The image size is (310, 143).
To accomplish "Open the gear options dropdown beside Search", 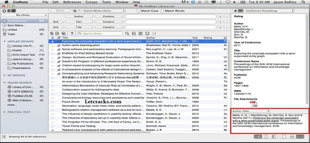I will 77,11.
